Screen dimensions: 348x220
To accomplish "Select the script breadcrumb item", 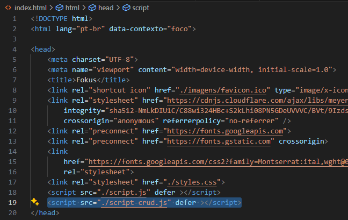I will coord(140,8).
